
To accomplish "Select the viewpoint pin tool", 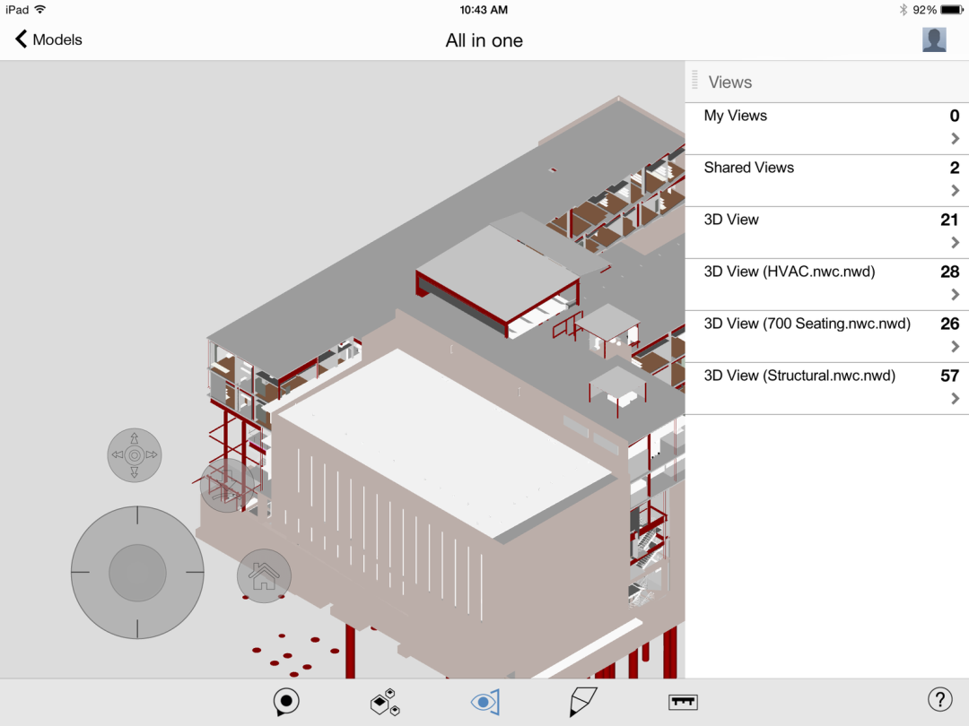I will click(x=285, y=703).
